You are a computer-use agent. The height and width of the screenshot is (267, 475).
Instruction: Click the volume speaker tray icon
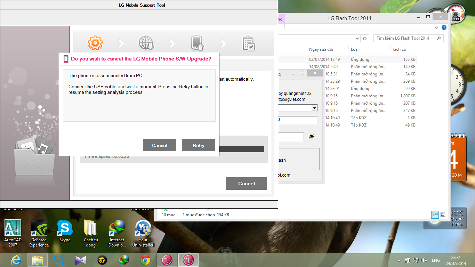pyautogui.click(x=424, y=260)
